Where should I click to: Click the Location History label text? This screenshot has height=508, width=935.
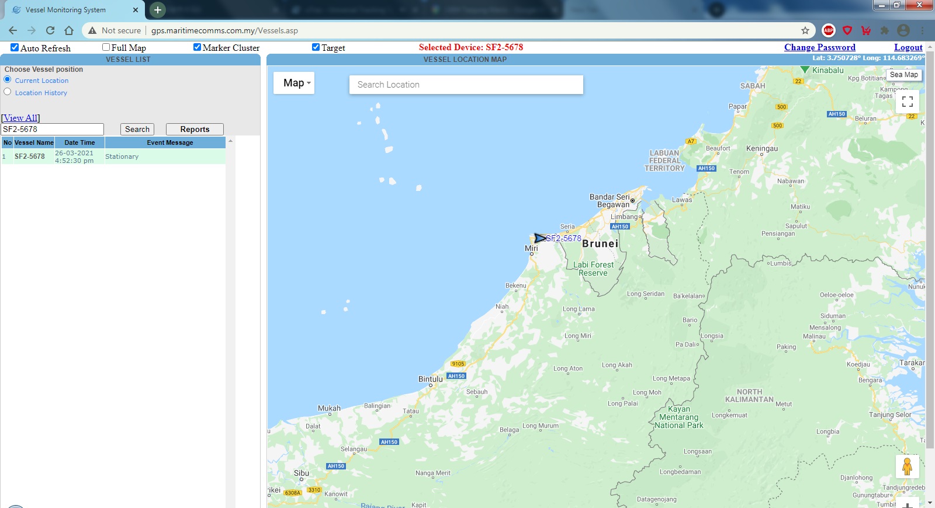point(41,93)
